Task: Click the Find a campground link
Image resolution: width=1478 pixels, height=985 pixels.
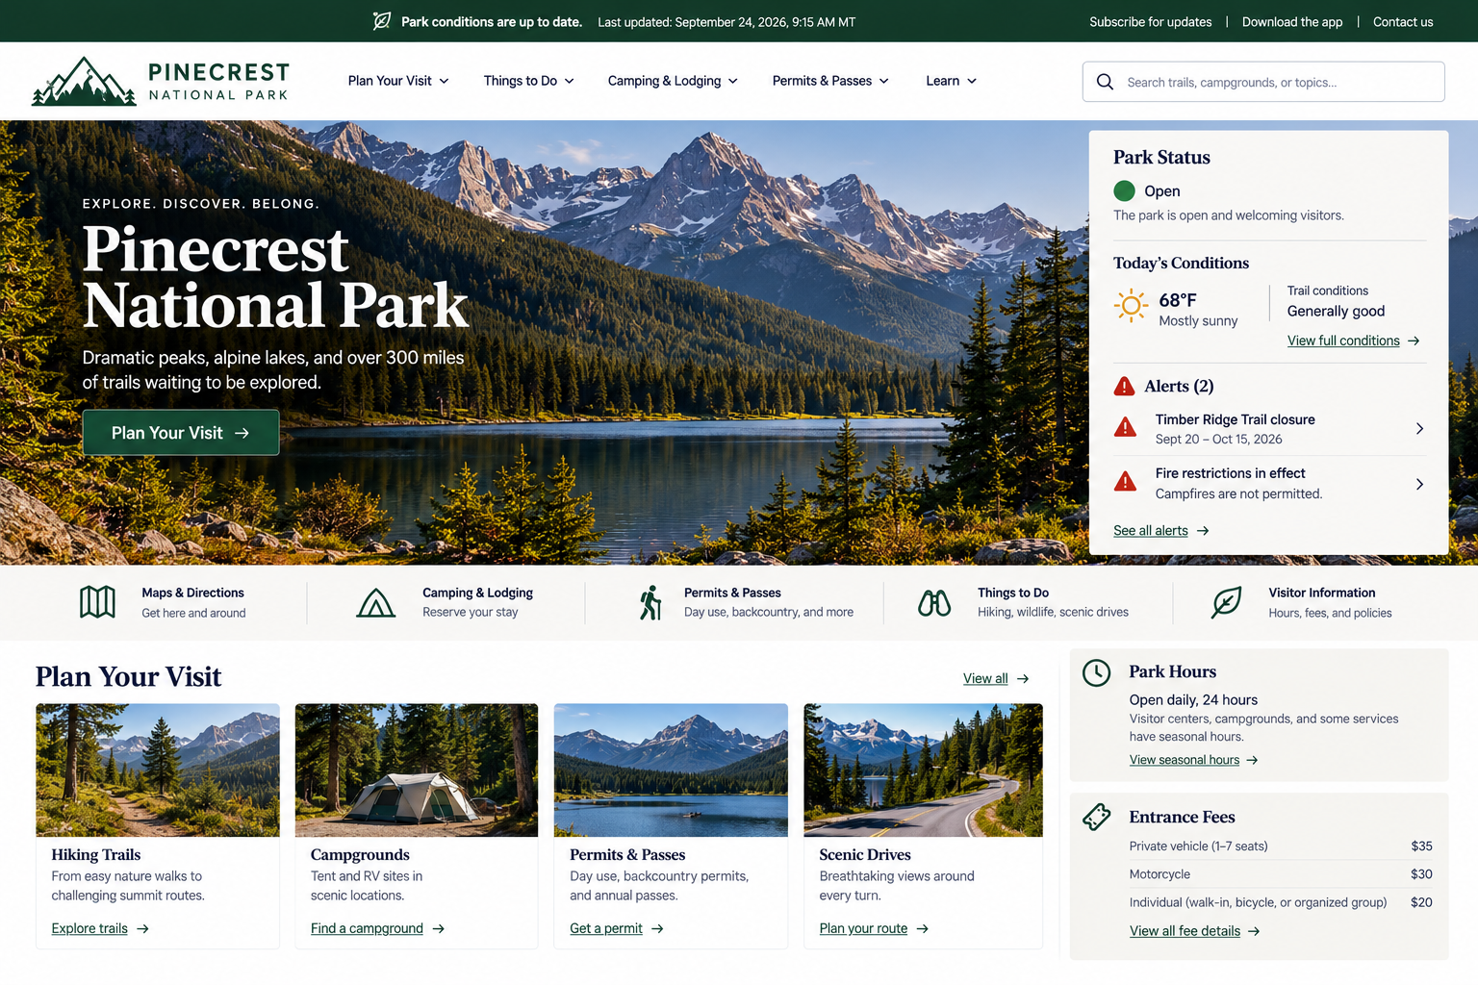Action: click(377, 928)
